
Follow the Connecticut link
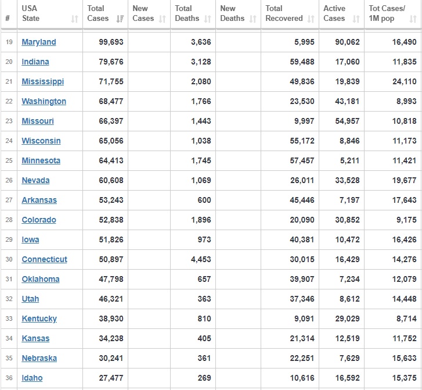pyautogui.click(x=45, y=259)
